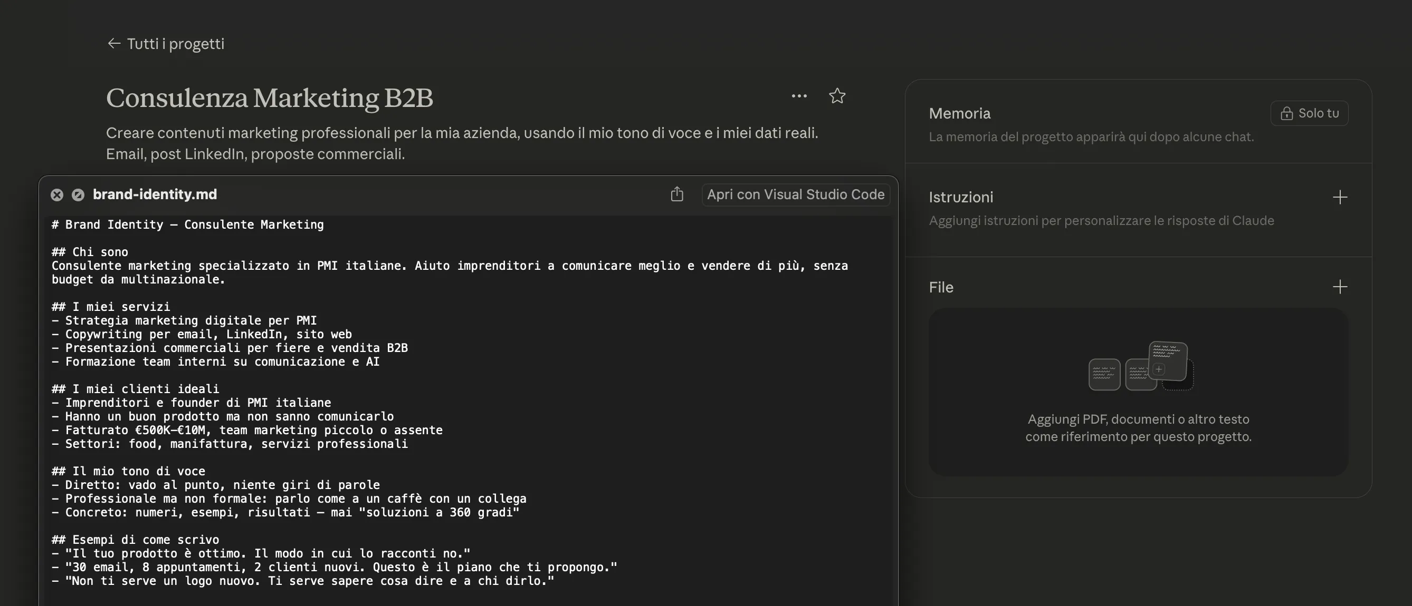1412x606 pixels.
Task: Click the Tutti i progetti link text
Action: (175, 44)
